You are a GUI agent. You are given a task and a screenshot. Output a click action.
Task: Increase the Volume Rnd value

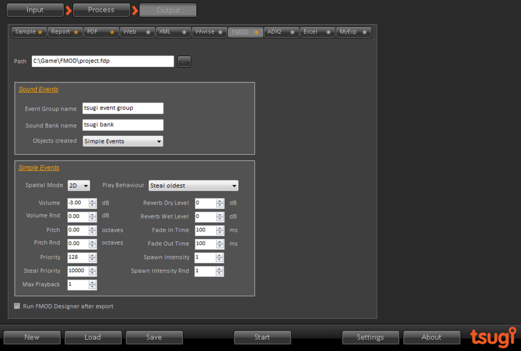coord(92,215)
